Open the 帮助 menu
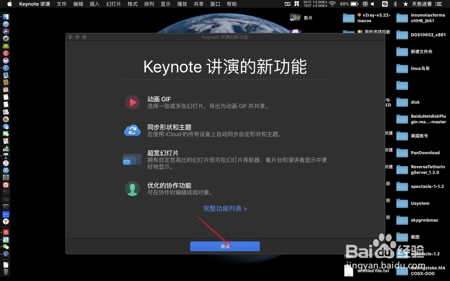The width and height of the screenshot is (450, 281). click(232, 4)
